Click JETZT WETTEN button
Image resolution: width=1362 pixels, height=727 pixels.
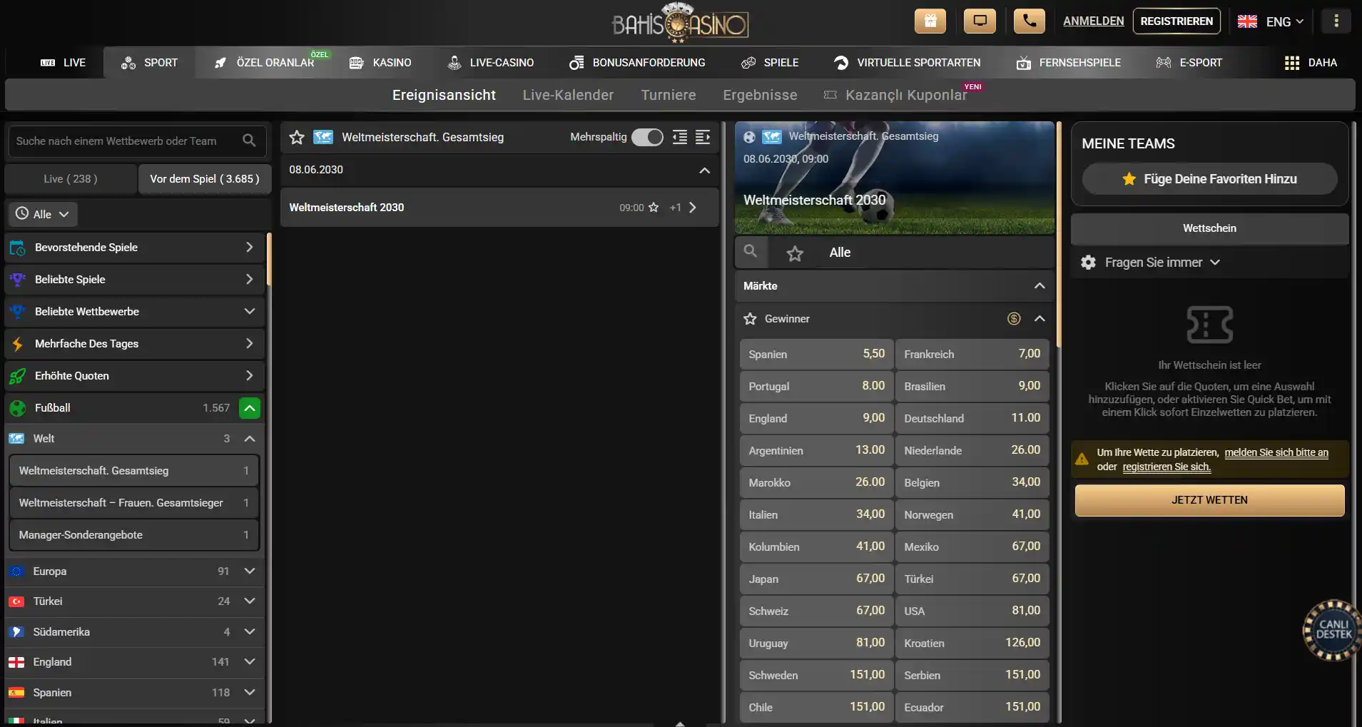tap(1209, 500)
